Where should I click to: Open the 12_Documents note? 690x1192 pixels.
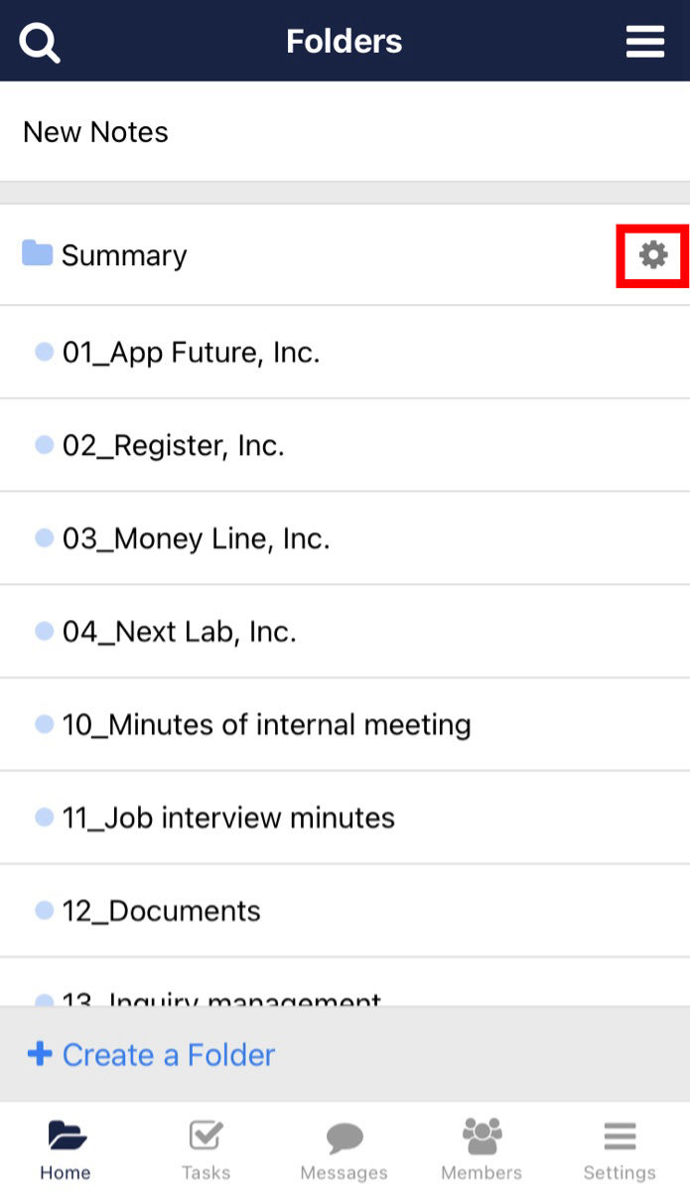coord(159,910)
